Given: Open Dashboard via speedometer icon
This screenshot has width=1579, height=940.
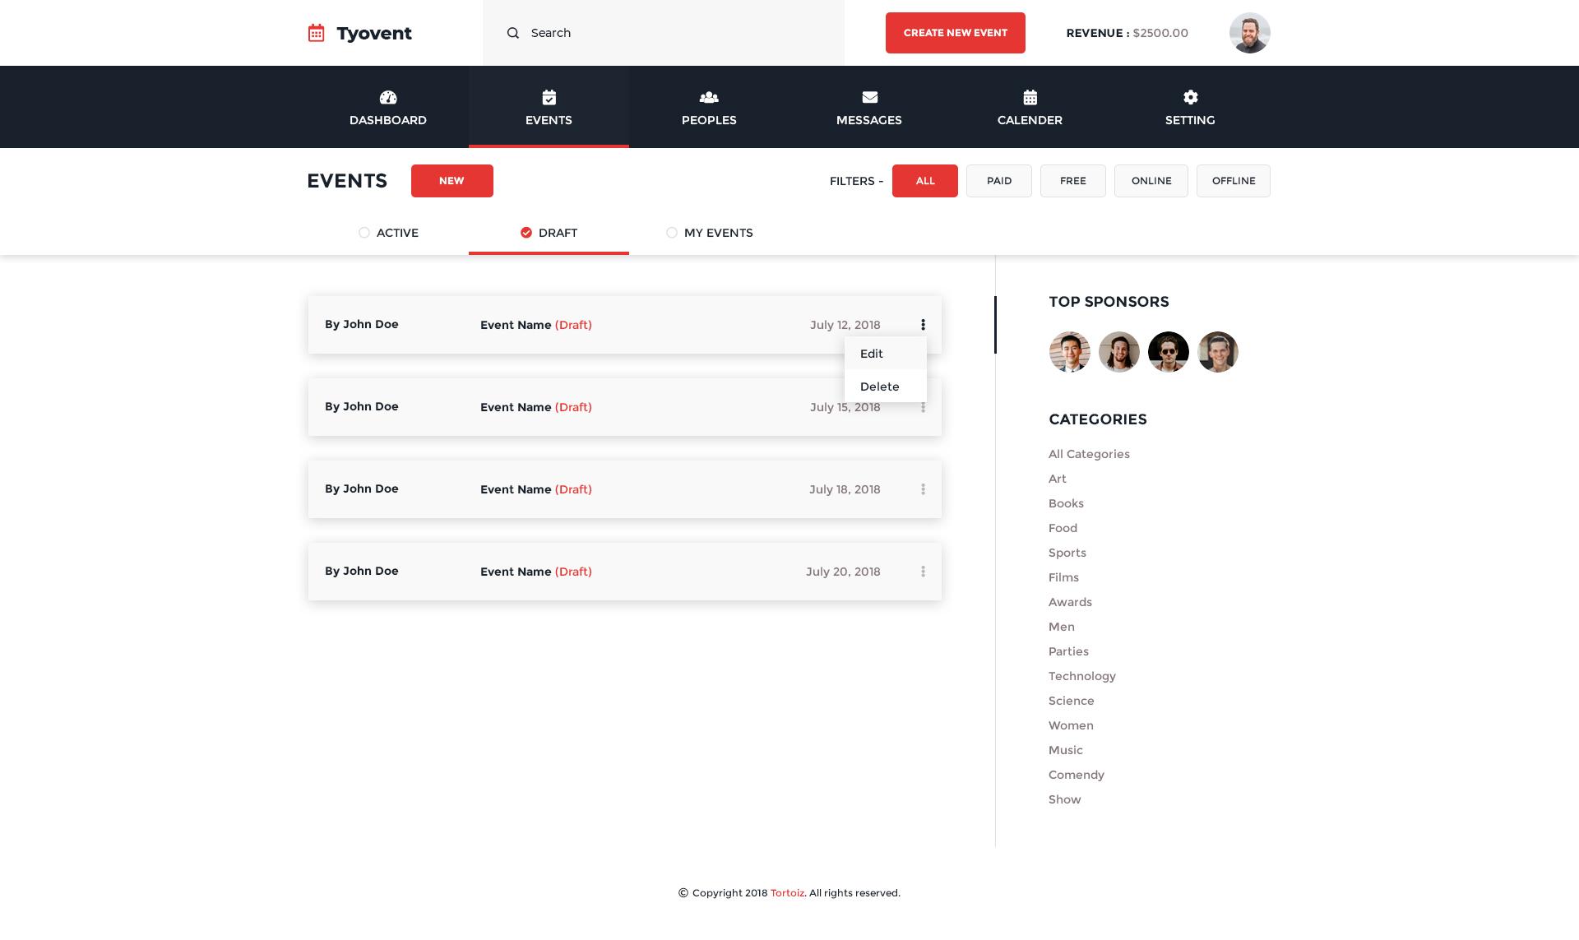Looking at the screenshot, I should pos(388,98).
